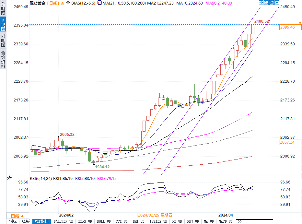The height and width of the screenshot is (224, 302).
Task: Click the orange circle icon beside 【日线】
Action: click(63, 3)
